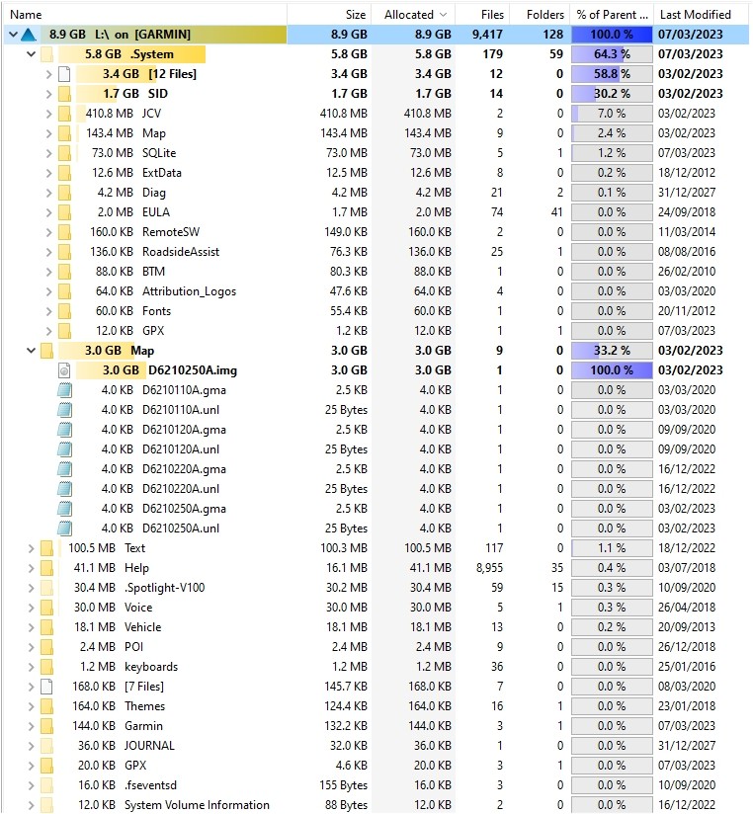This screenshot has width=753, height=814.
Task: Select the 12.0 KB GPX subfolder row
Action: (376, 331)
